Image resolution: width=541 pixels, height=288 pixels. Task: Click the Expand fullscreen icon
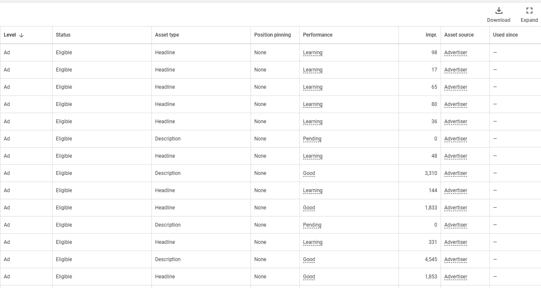click(x=529, y=11)
